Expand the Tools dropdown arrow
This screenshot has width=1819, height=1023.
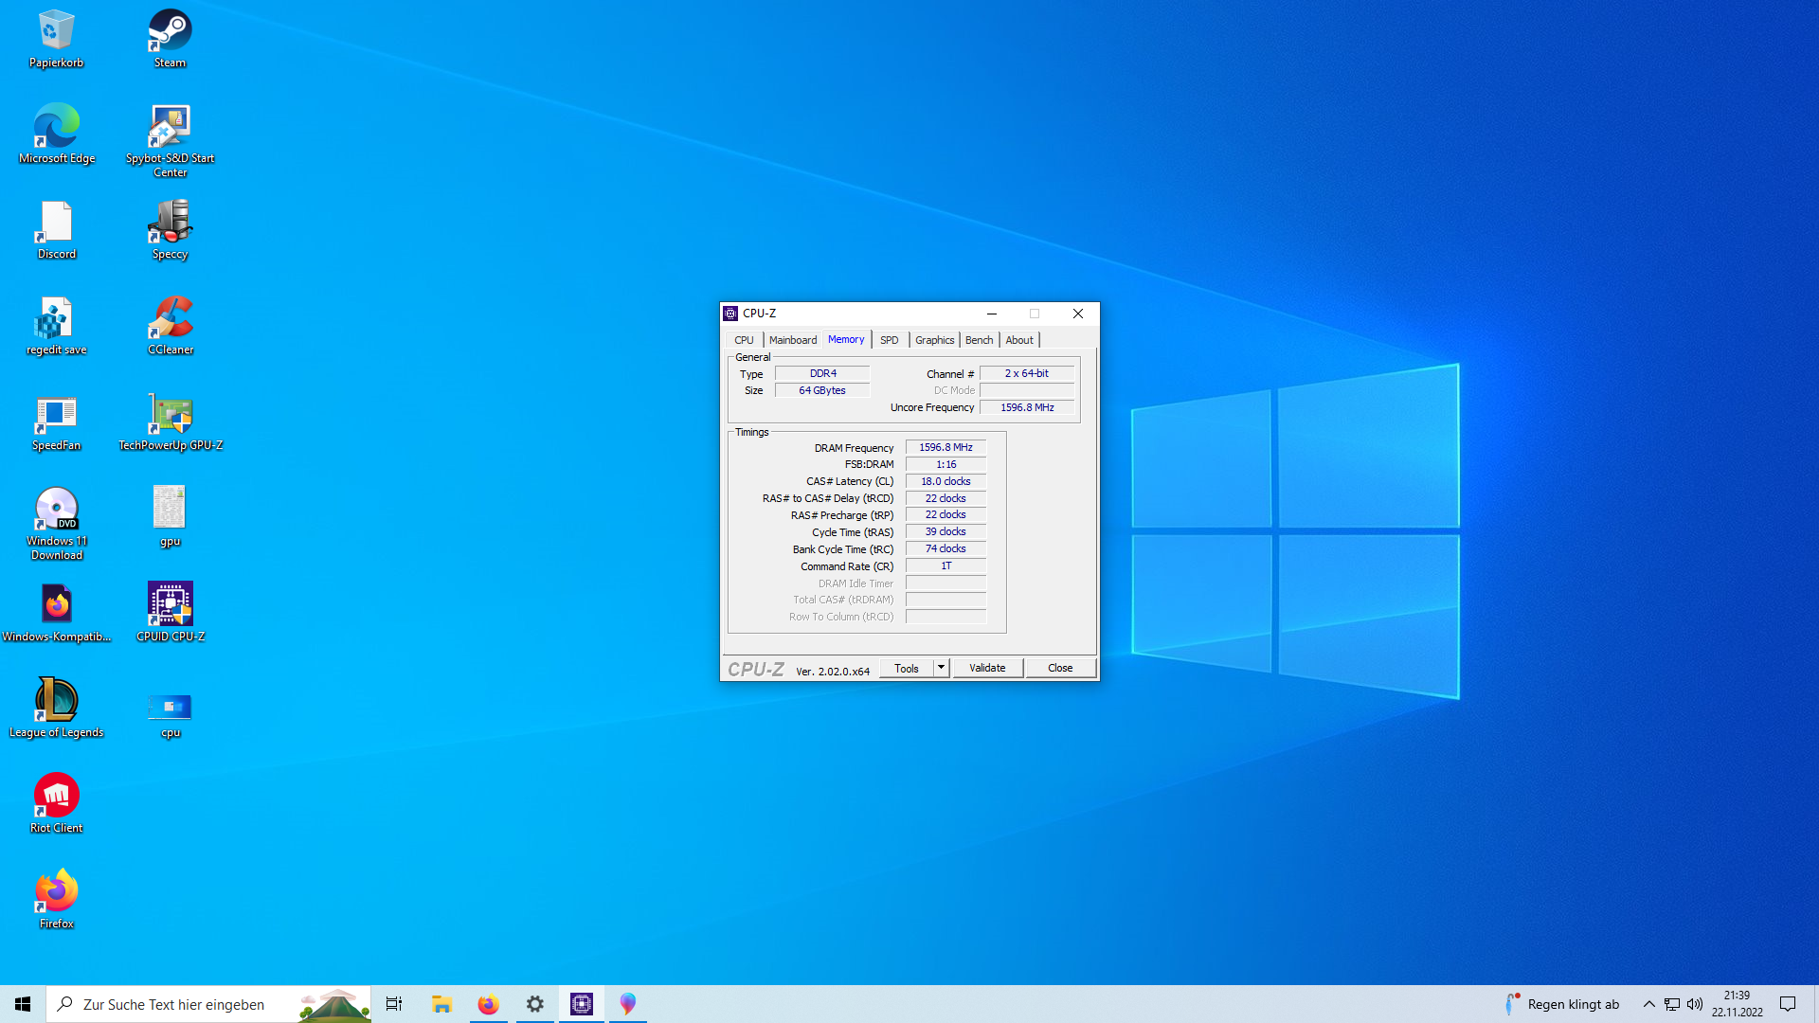(941, 668)
